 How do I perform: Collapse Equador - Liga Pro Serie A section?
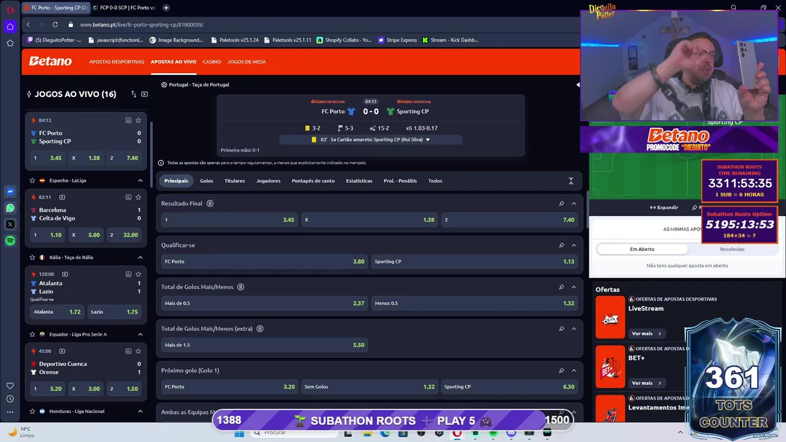(x=140, y=335)
